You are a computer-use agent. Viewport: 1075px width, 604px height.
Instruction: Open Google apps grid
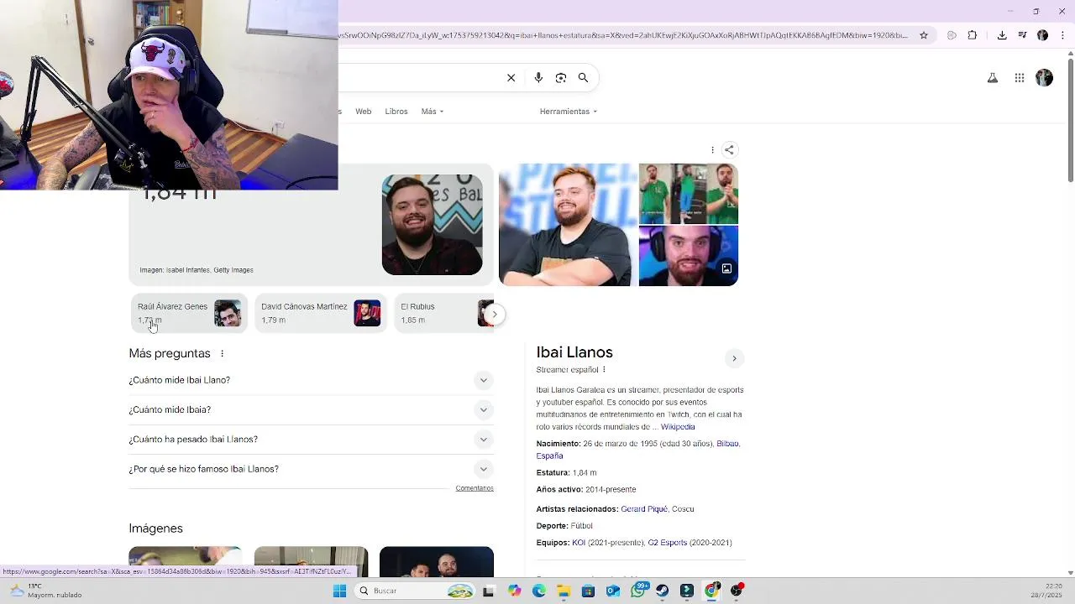coord(1020,78)
